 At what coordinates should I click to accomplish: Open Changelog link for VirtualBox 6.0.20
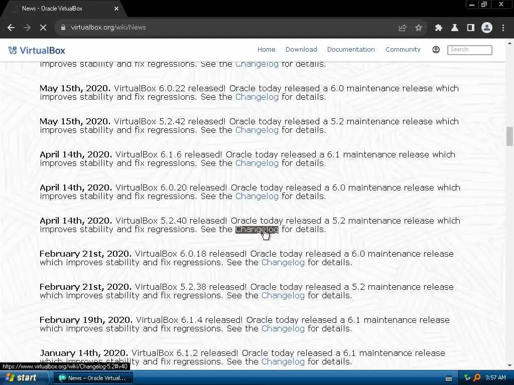pos(256,197)
